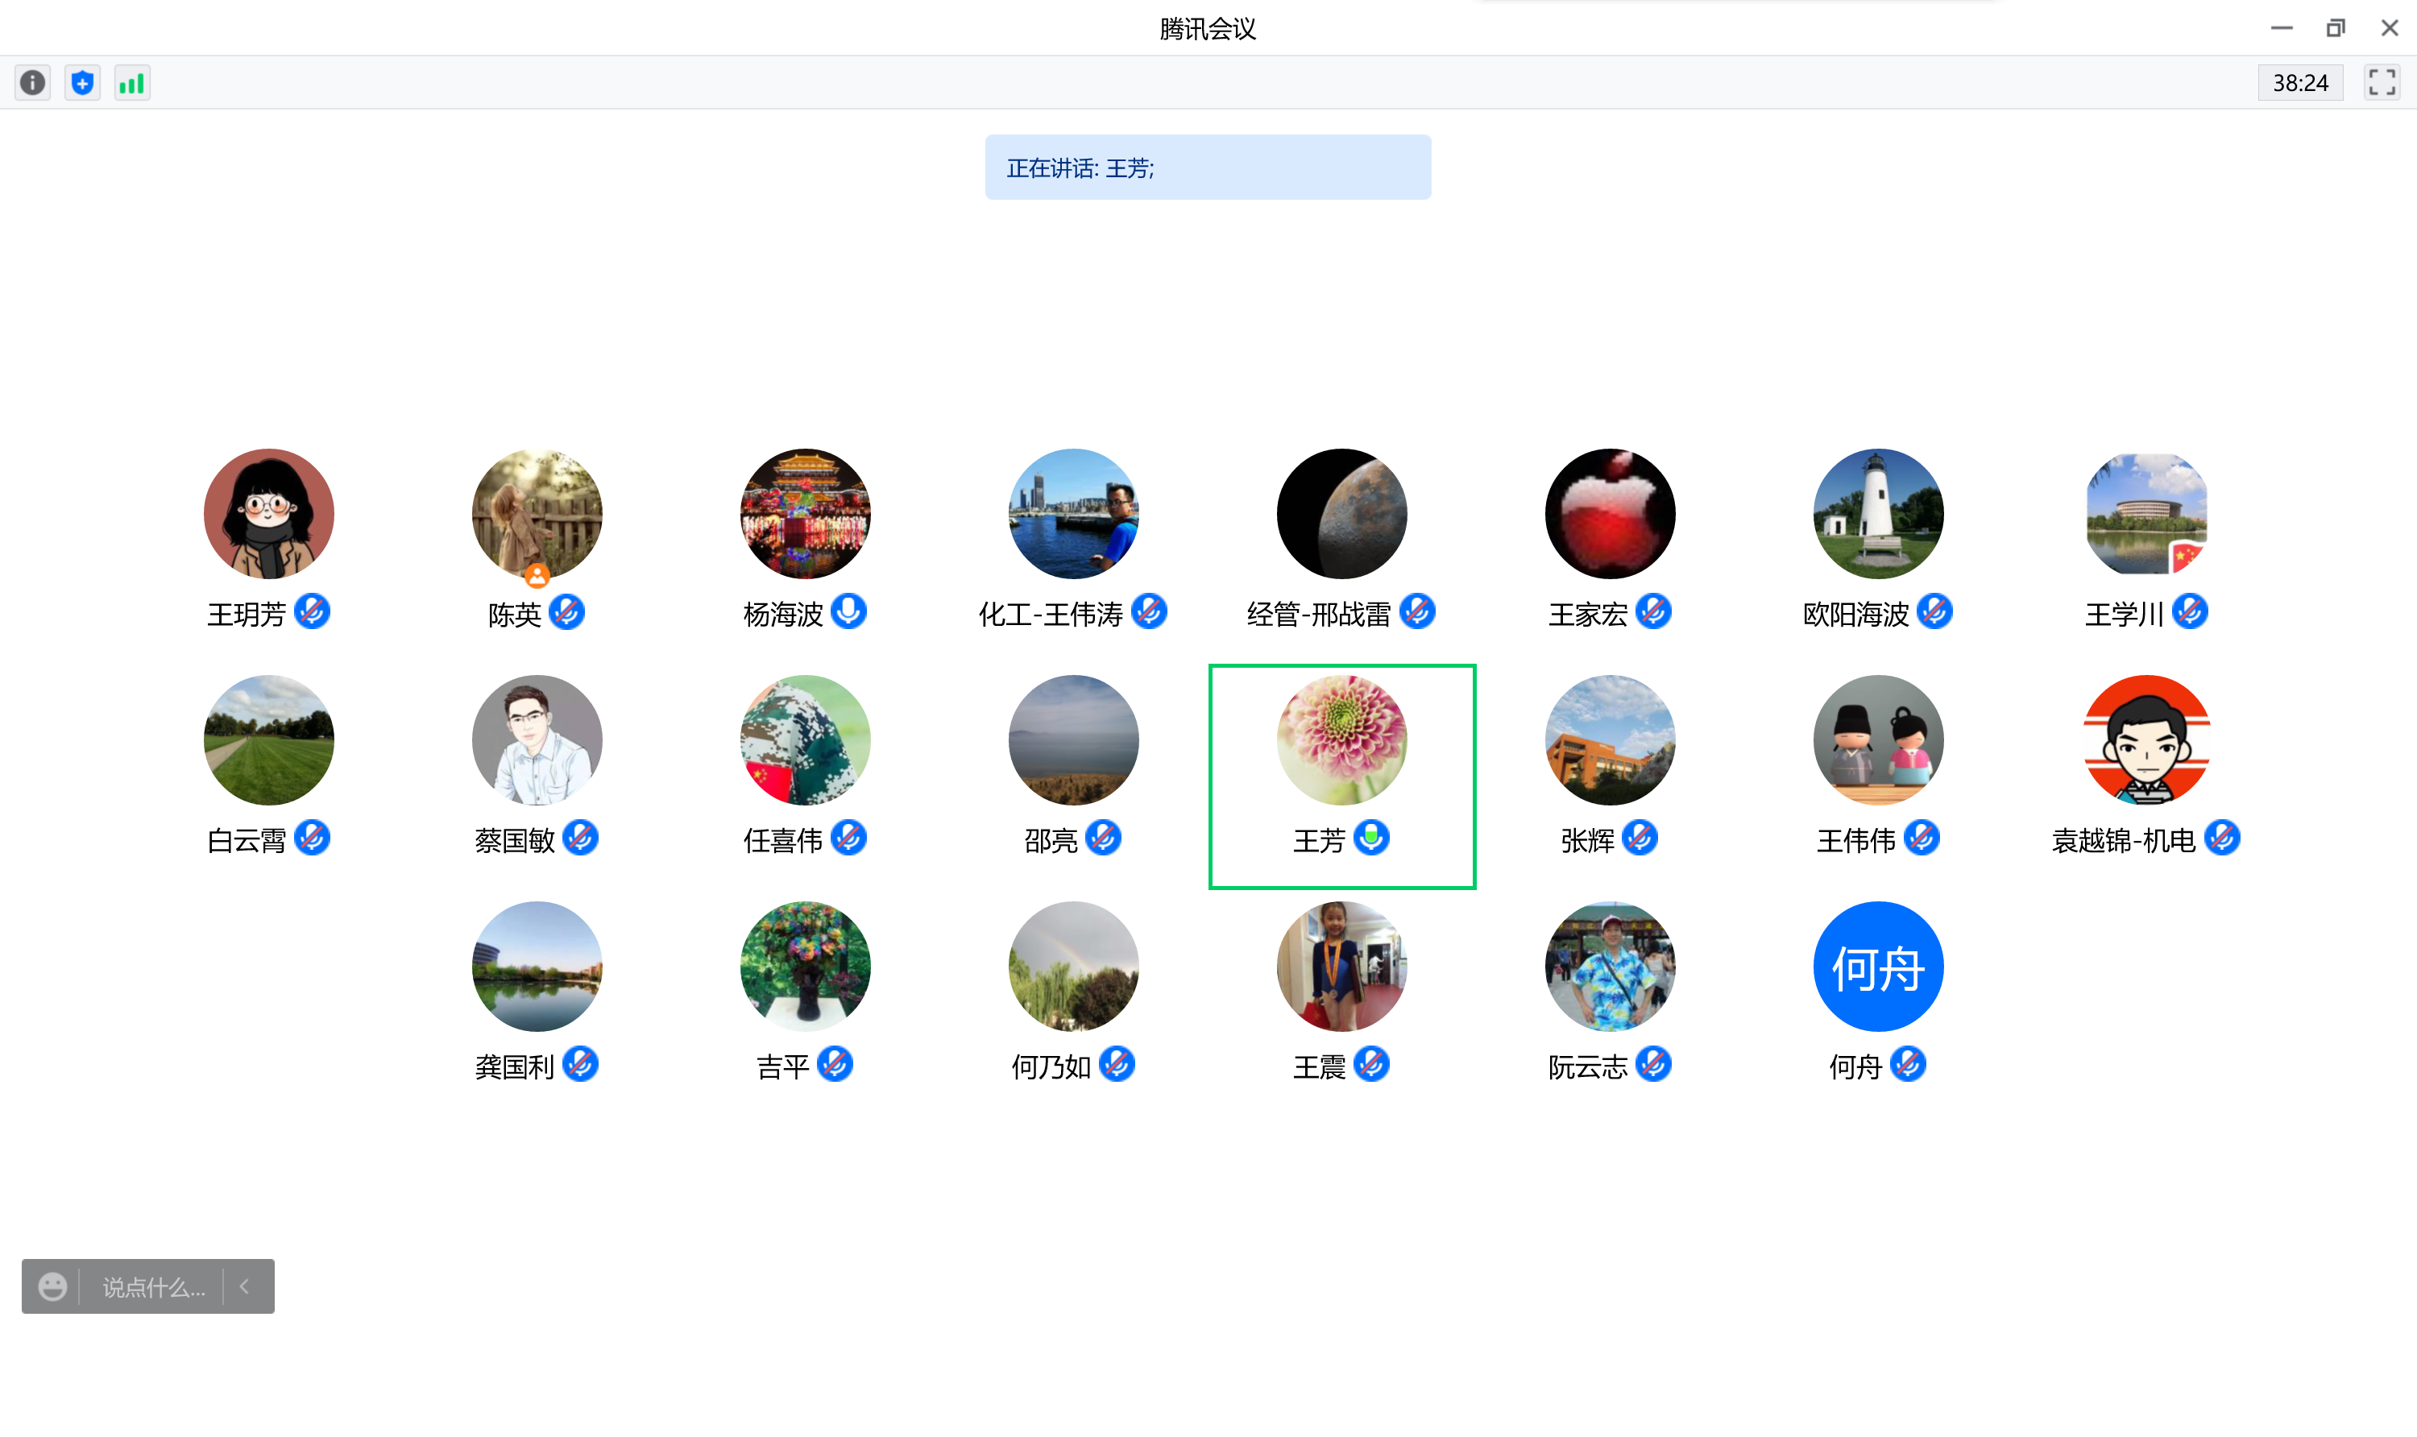Viewport: 2417px width, 1437px height.
Task: Restore the window using the title bar button
Action: click(x=2336, y=28)
